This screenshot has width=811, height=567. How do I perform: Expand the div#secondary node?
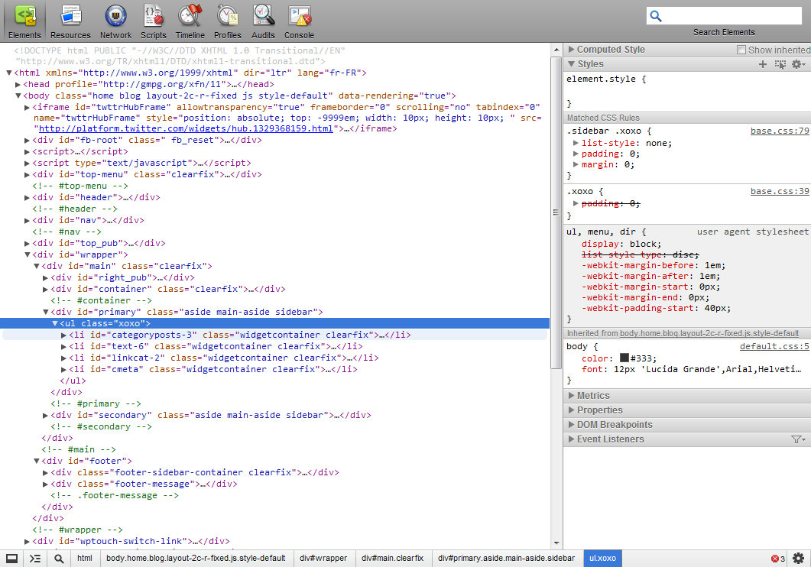[46, 415]
